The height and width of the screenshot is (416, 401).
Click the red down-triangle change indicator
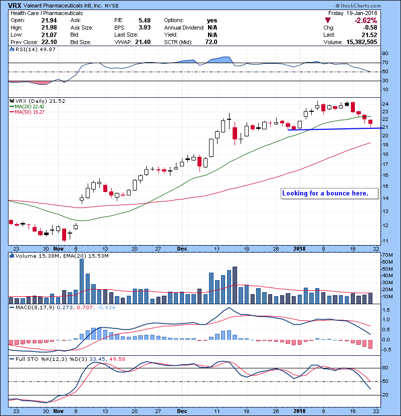tap(328, 21)
